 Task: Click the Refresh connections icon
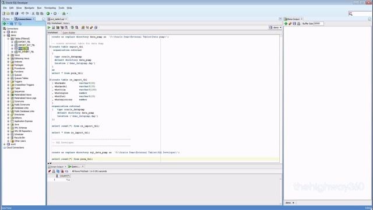pos(11,23)
